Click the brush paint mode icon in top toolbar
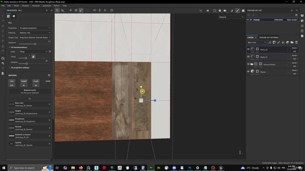The image size is (305, 171). (x=237, y=10)
